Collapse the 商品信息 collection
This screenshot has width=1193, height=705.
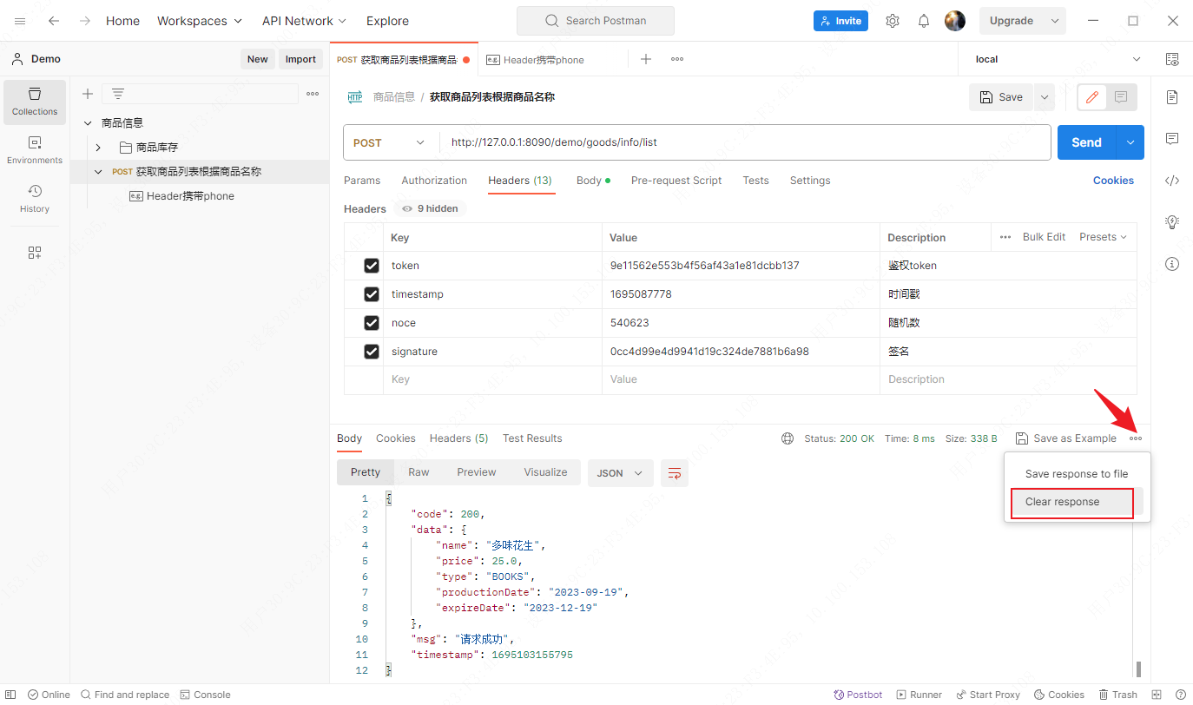pyautogui.click(x=88, y=123)
